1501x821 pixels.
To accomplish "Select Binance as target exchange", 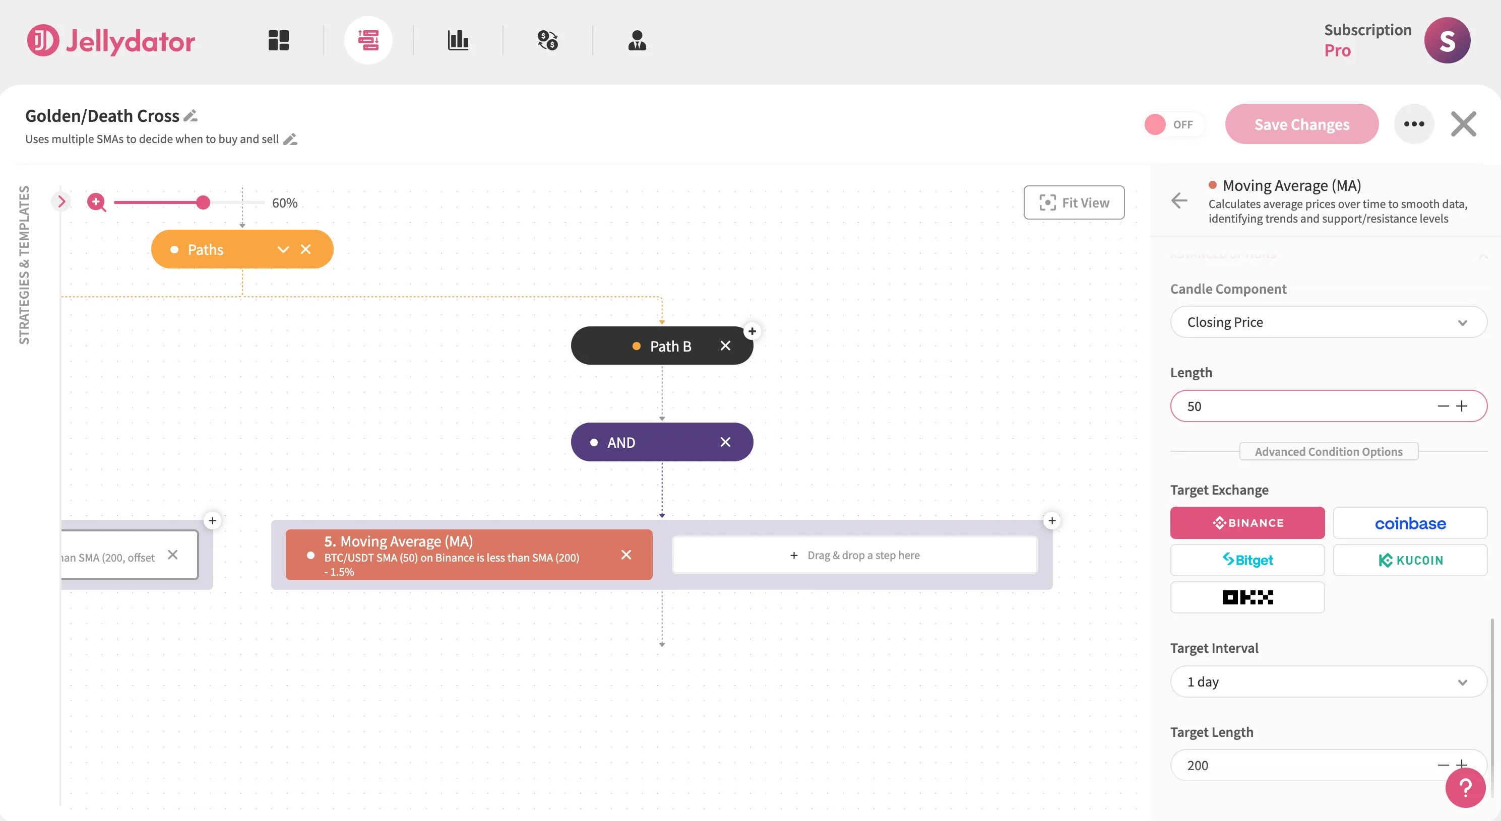I will point(1247,523).
